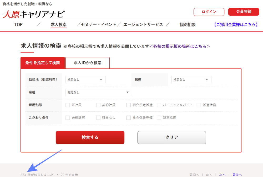
Task: Open 求人検索 navigation item
Action: click(59, 25)
